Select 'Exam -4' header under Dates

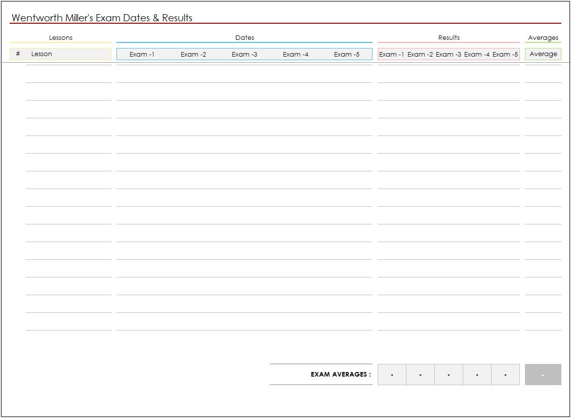coord(296,54)
